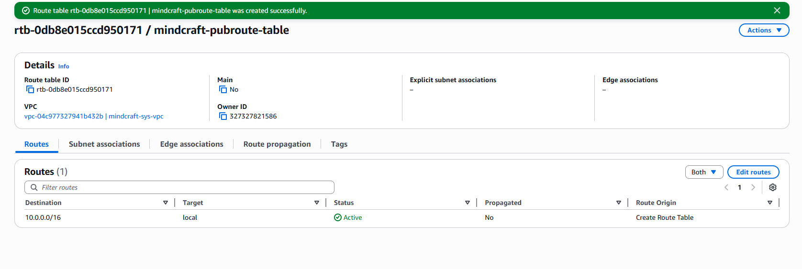Go to next routes page arrow
The image size is (802, 269).
click(x=753, y=187)
